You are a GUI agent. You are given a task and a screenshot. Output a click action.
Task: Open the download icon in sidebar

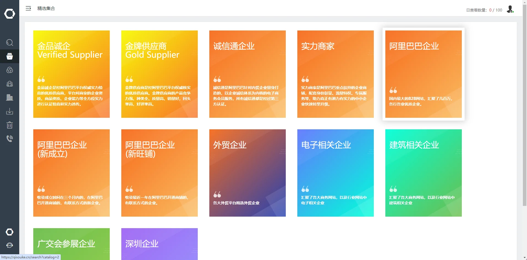(10, 111)
